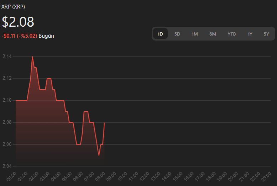The height and width of the screenshot is (186, 277).
Task: Switch chart to 1Y range
Action: click(250, 34)
